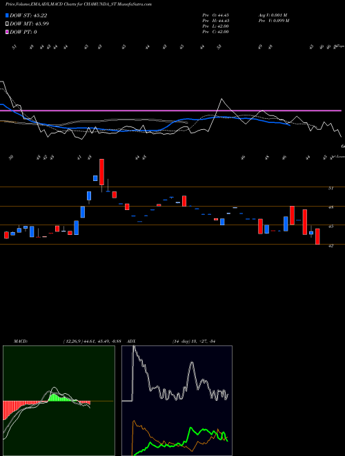
Task: Select the 'DOW PT: 0' legend label
Action: point(23,32)
